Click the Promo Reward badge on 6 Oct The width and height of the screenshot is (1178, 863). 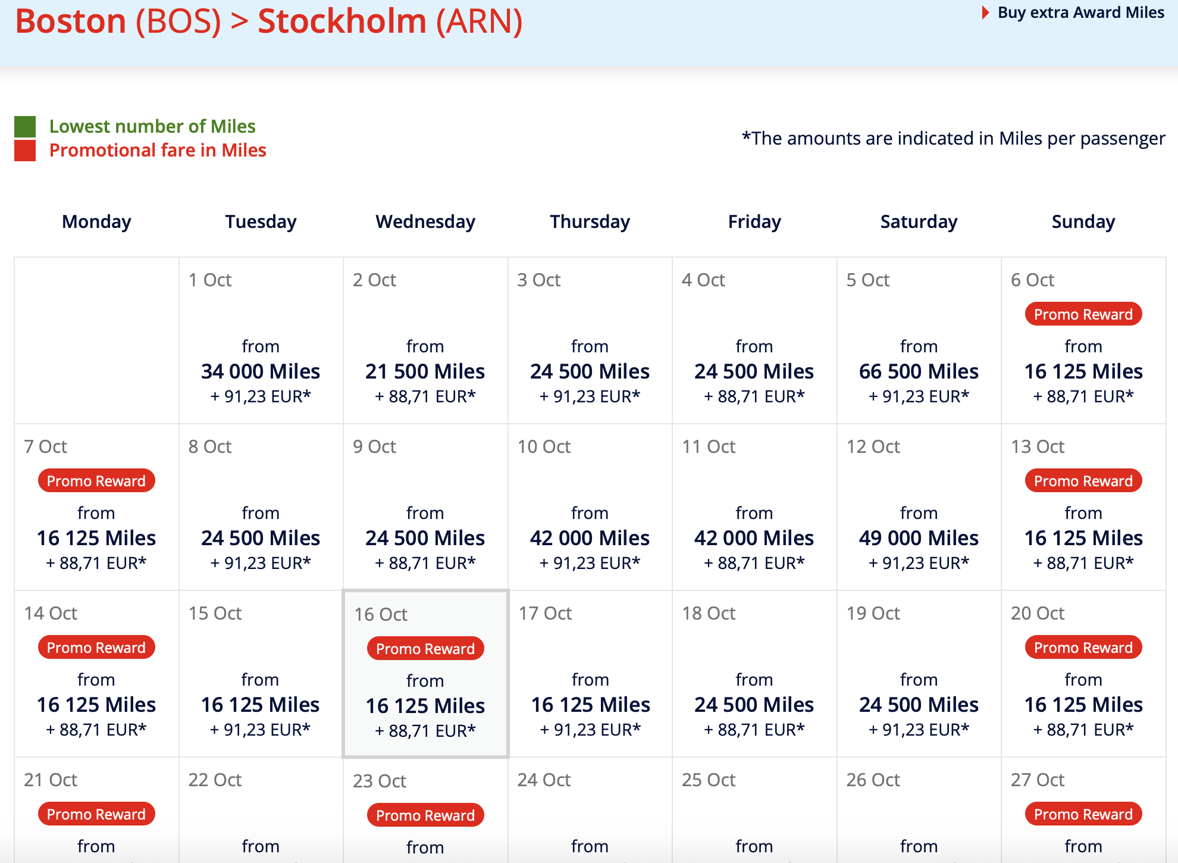(1083, 314)
